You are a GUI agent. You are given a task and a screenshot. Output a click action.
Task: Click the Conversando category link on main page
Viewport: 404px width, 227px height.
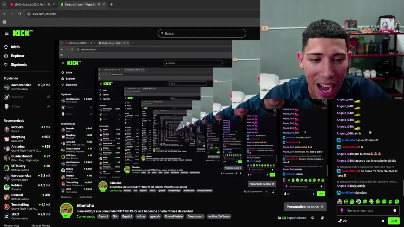[x=86, y=217]
